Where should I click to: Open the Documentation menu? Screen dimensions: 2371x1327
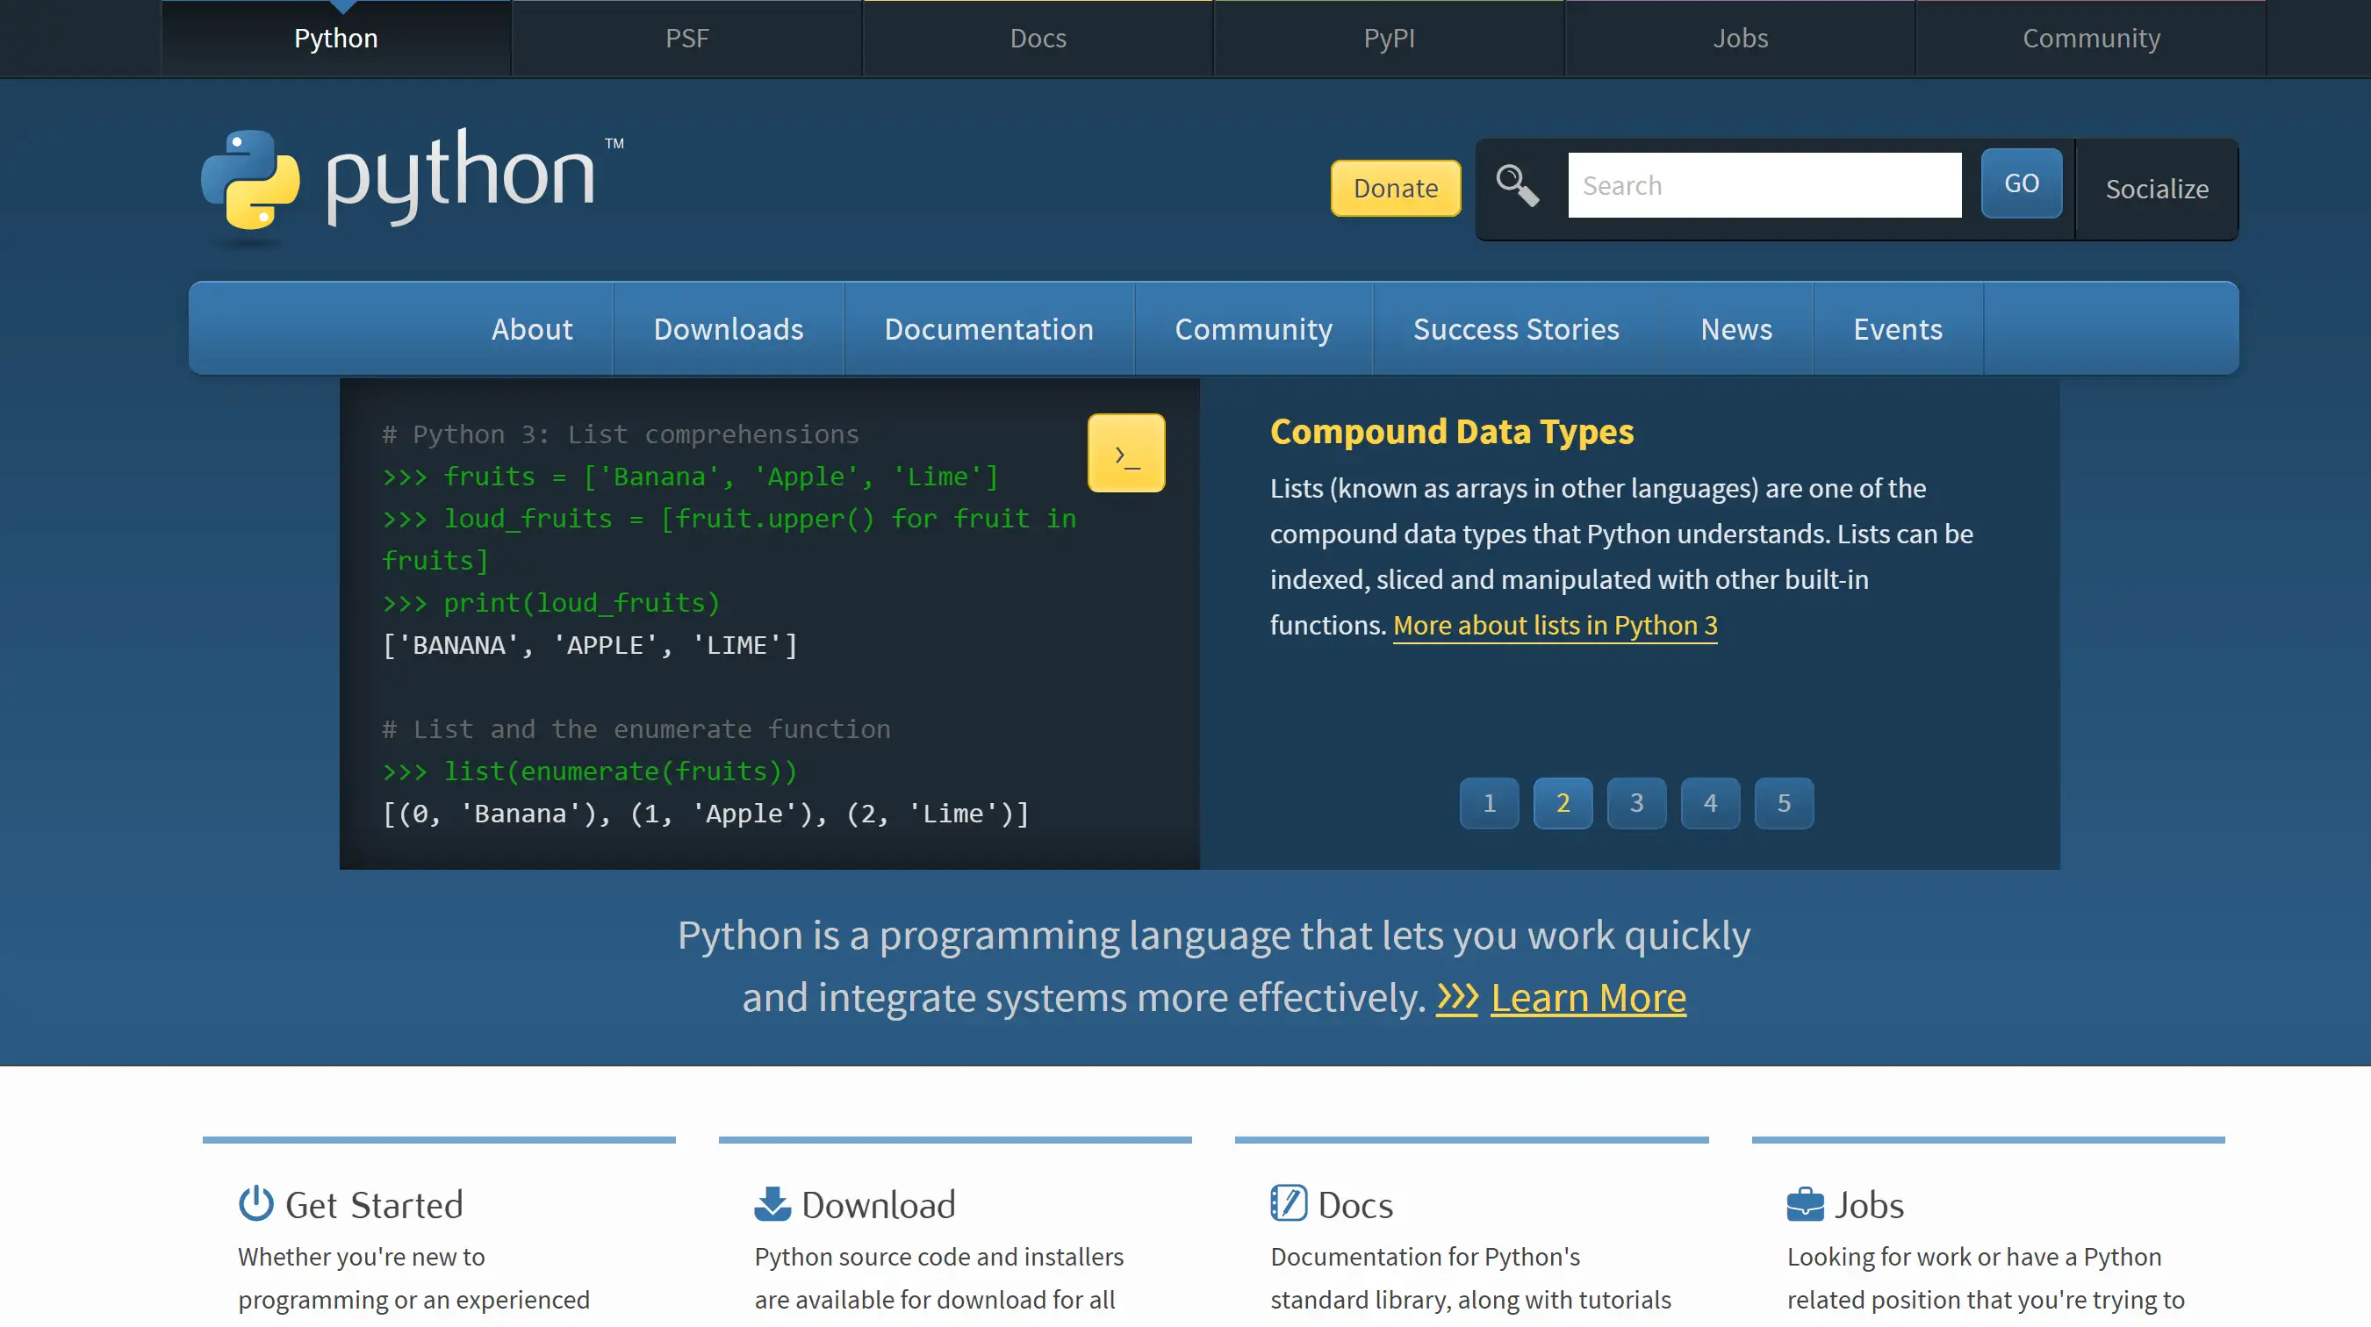[989, 328]
